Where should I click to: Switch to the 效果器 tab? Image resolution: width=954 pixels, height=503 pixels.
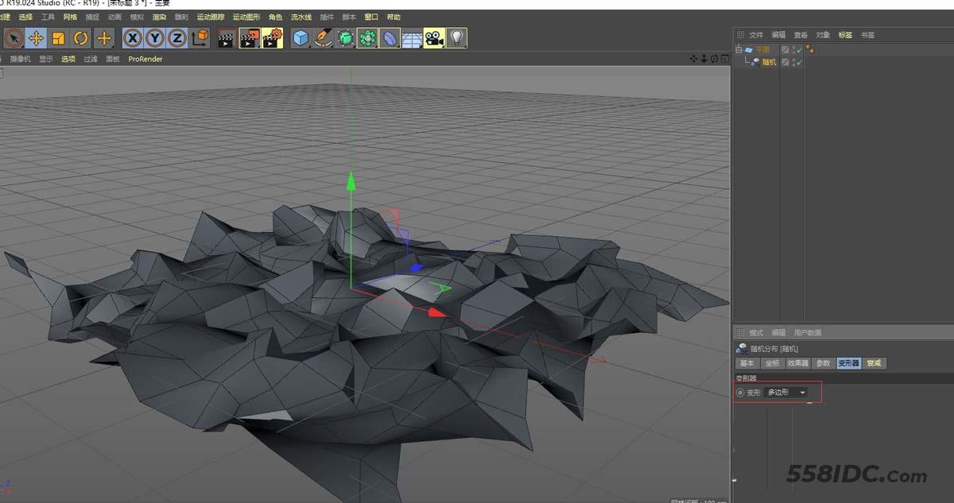tap(797, 363)
